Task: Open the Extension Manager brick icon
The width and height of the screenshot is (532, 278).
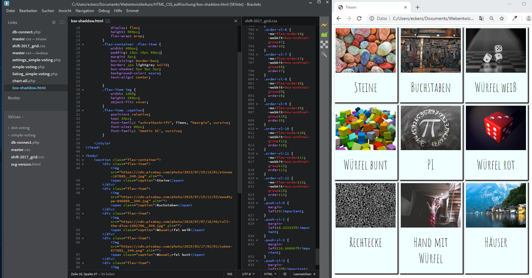Action: (324, 35)
